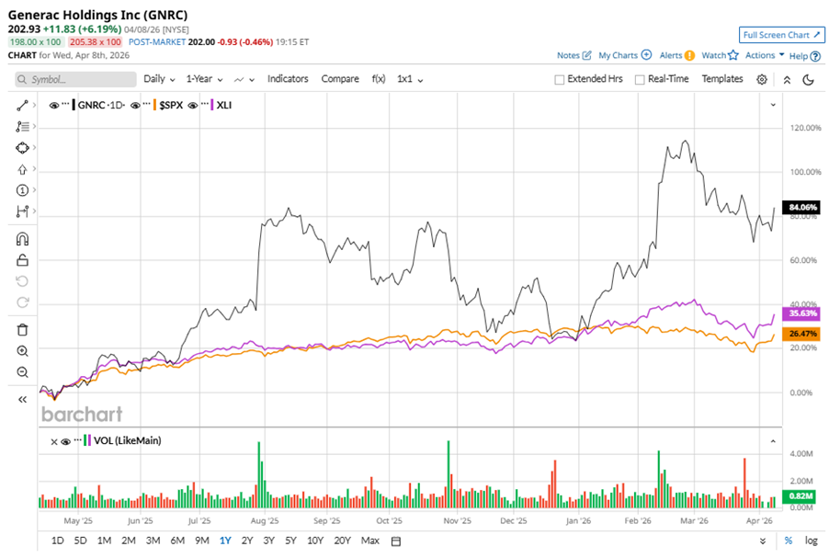Viewport: 829px width, 558px height.
Task: Toggle log scale mode
Action: point(811,541)
